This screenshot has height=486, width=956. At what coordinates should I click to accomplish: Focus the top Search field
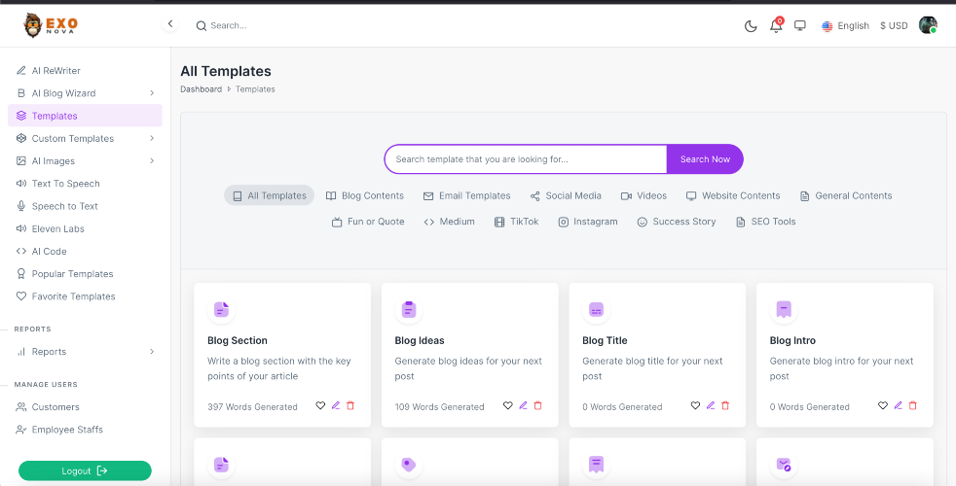click(228, 25)
